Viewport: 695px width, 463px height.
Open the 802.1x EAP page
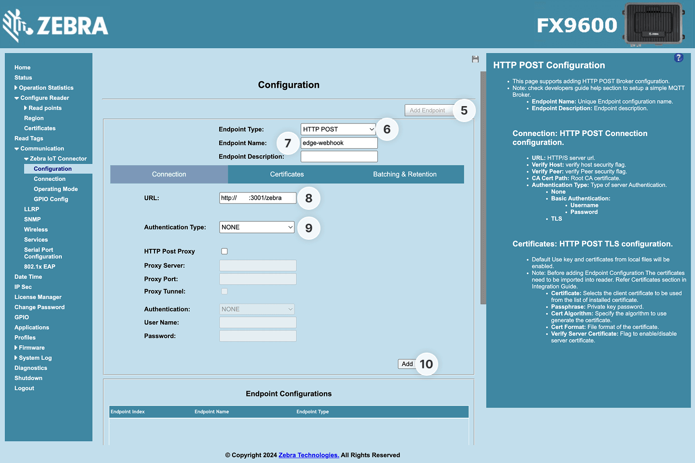coord(40,267)
